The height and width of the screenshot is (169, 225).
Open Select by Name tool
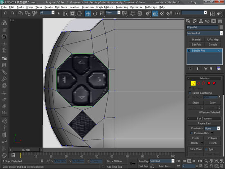[x=65, y=14]
